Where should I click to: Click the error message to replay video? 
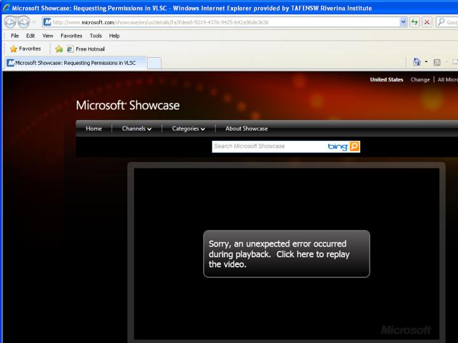(286, 253)
